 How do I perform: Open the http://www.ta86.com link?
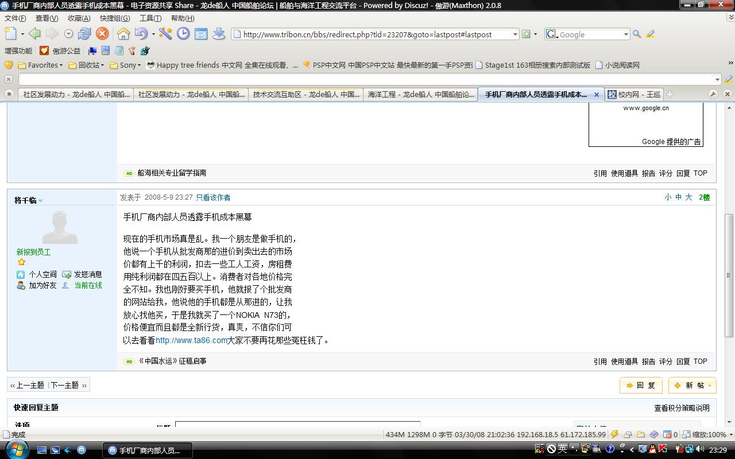pos(191,340)
